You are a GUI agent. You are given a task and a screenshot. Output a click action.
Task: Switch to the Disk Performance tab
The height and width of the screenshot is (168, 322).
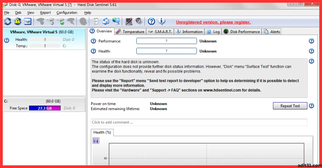[x=241, y=32]
